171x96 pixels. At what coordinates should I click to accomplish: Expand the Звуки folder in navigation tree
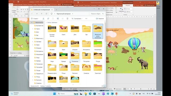33,45
